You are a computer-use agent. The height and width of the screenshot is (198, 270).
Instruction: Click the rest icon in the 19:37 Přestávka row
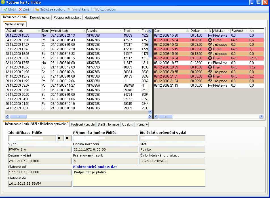point(210,63)
